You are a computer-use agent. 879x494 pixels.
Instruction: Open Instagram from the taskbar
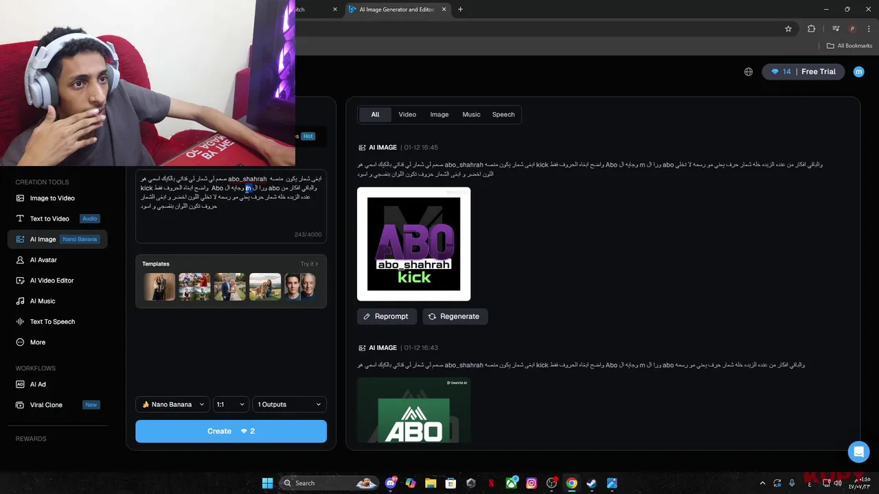(x=532, y=483)
